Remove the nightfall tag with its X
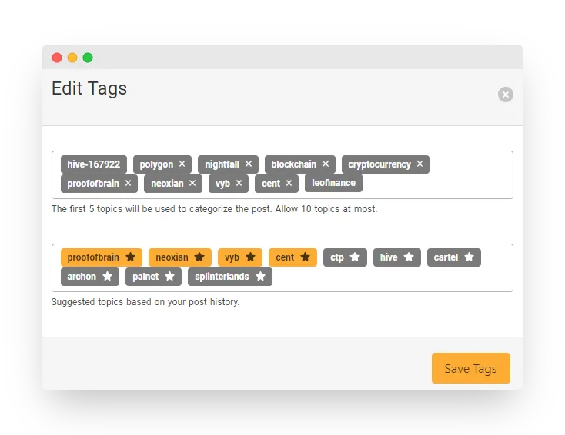 coord(249,164)
